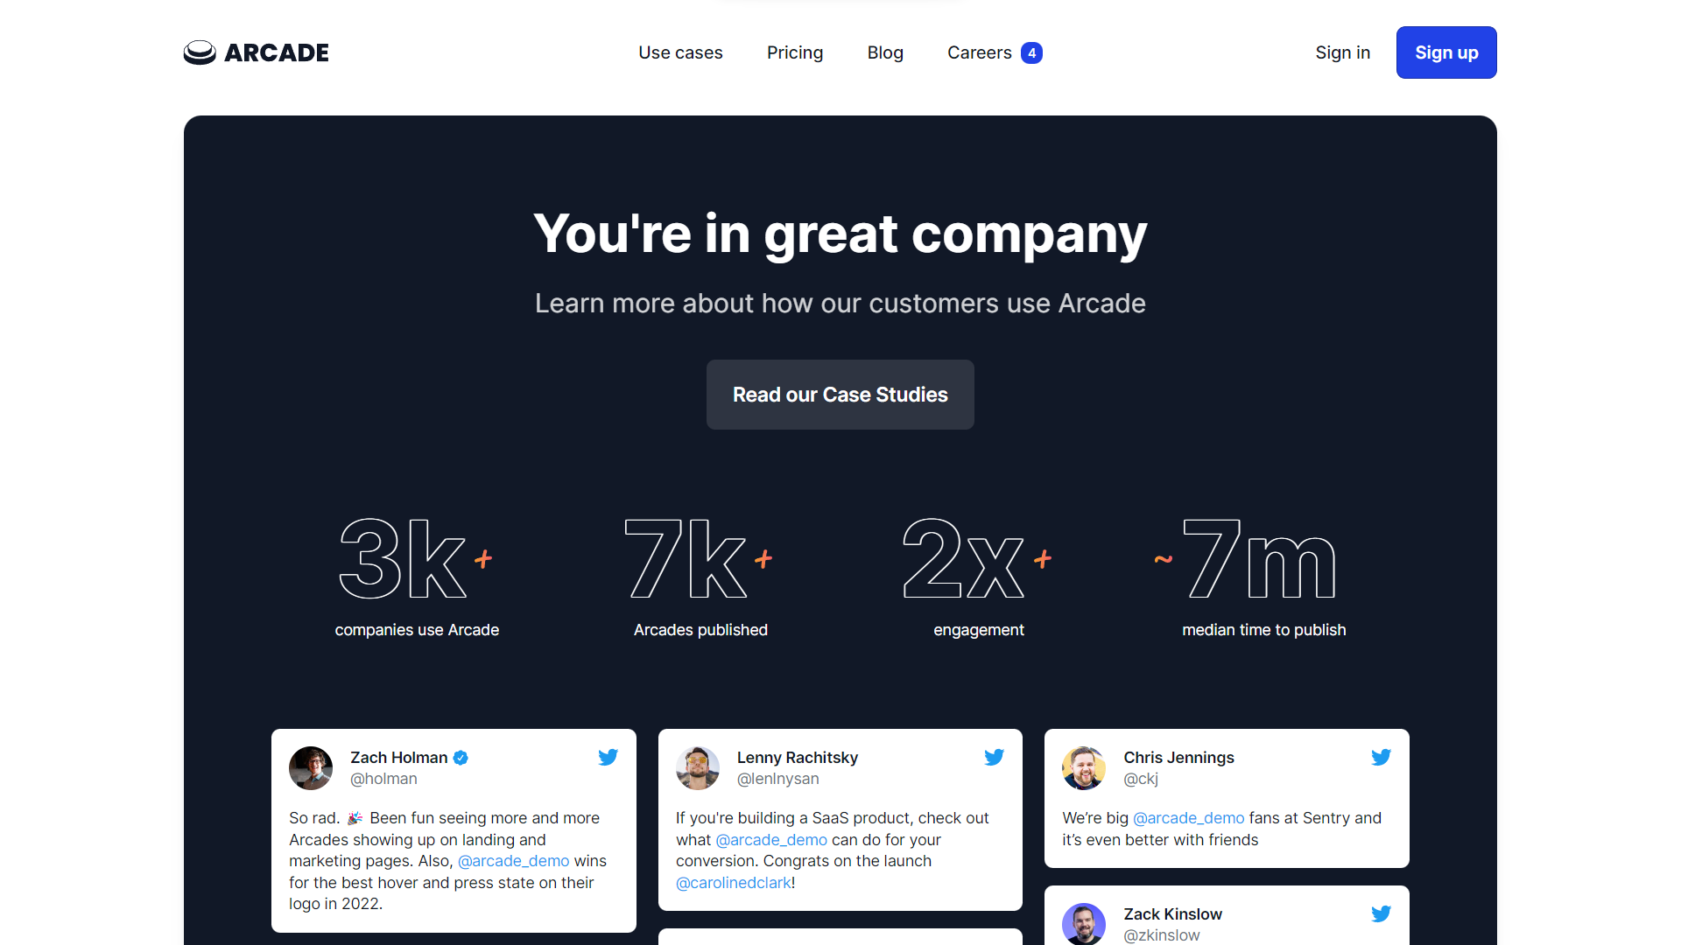Click the Zack Kinslow name
Screen dimensions: 1681x945
tap(1172, 914)
